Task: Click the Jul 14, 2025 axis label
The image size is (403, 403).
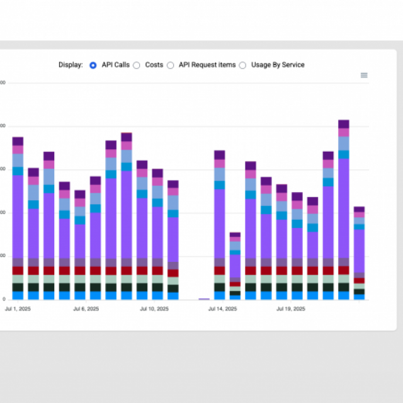Action: pyautogui.click(x=222, y=309)
